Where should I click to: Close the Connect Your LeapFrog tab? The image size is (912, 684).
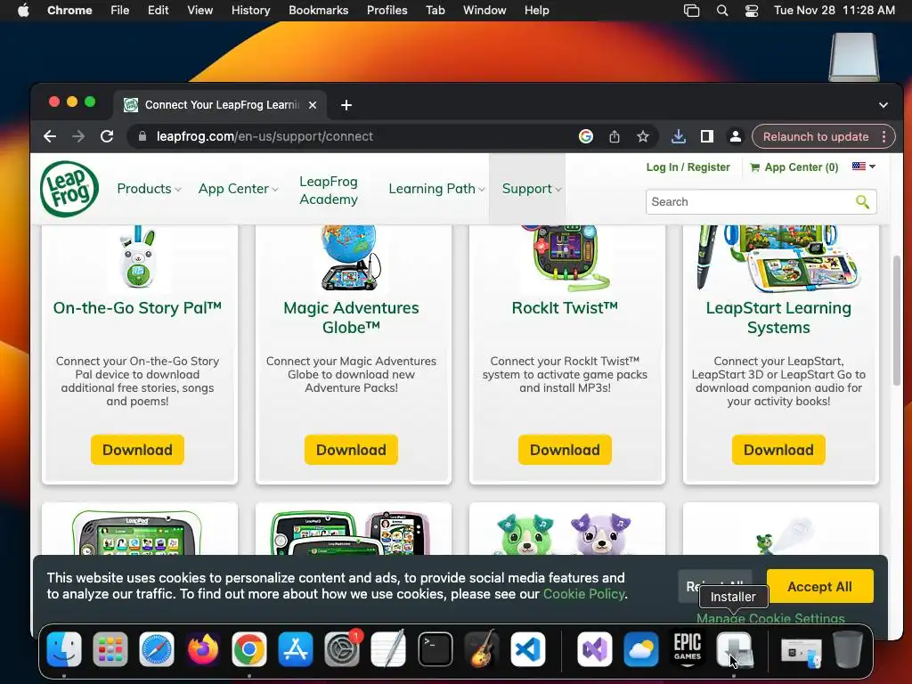tap(313, 105)
